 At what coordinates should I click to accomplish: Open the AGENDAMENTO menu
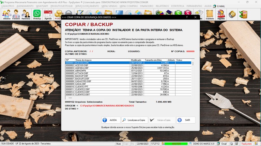(x=25, y=6)
